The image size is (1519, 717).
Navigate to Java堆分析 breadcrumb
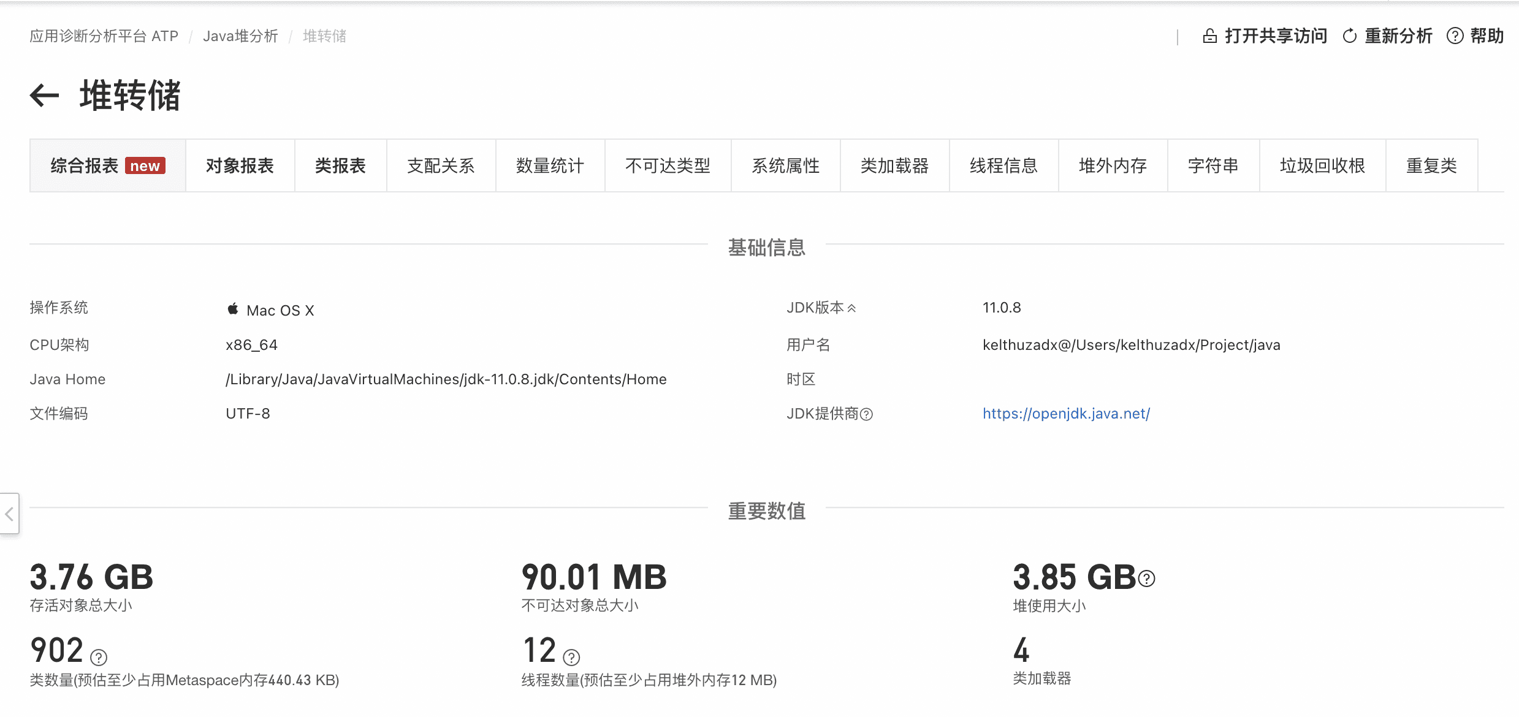pyautogui.click(x=240, y=36)
